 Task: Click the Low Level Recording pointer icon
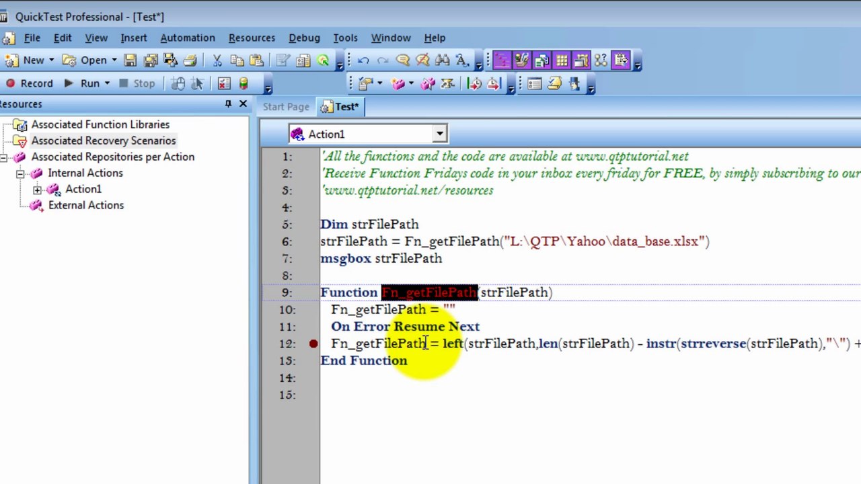click(x=197, y=83)
